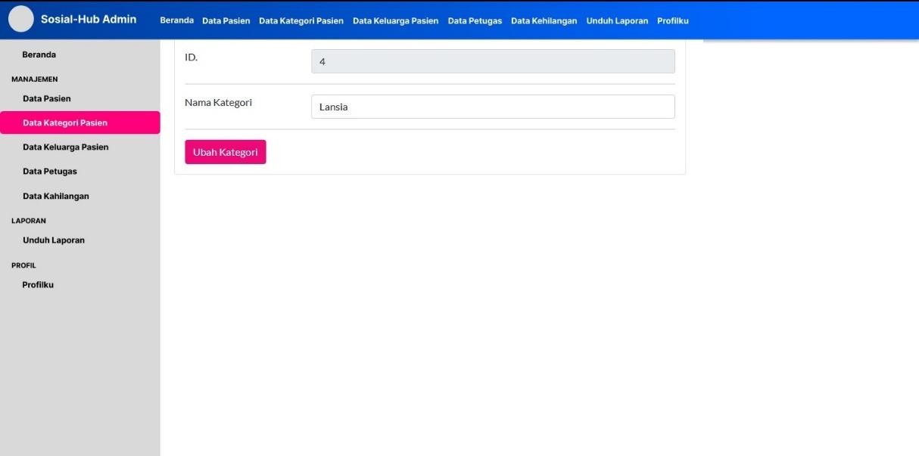
Task: Open Data Kategori Pasien from top navbar
Action: point(301,20)
